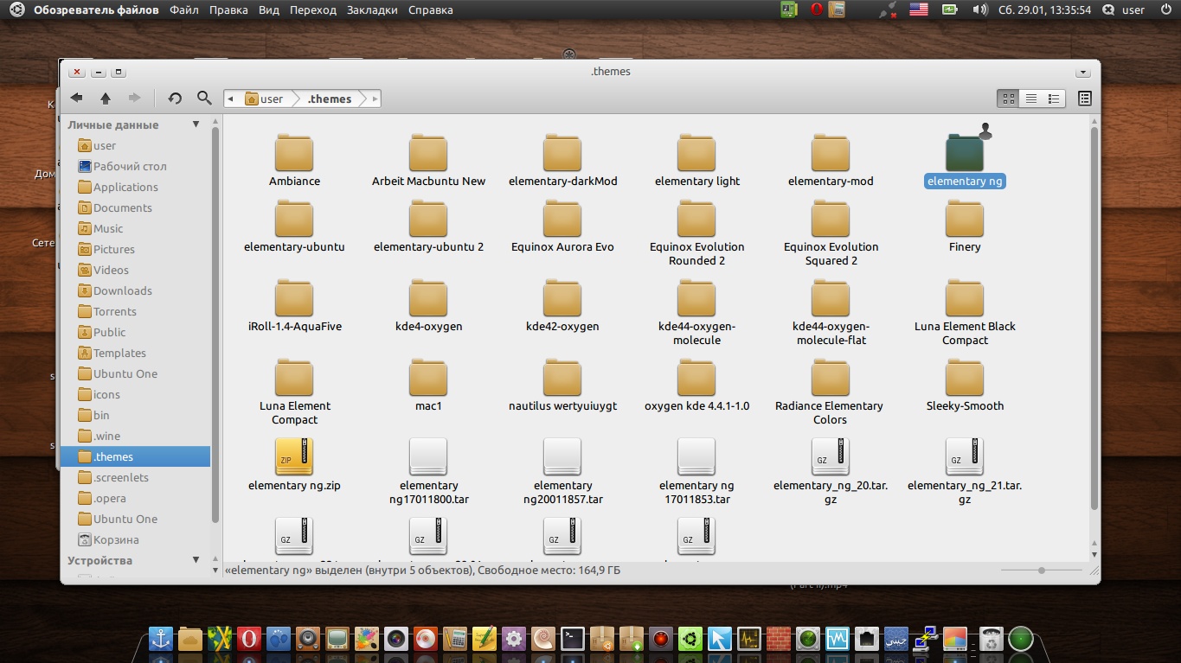Click the power button in the top panel
The height and width of the screenshot is (663, 1181).
1165,10
